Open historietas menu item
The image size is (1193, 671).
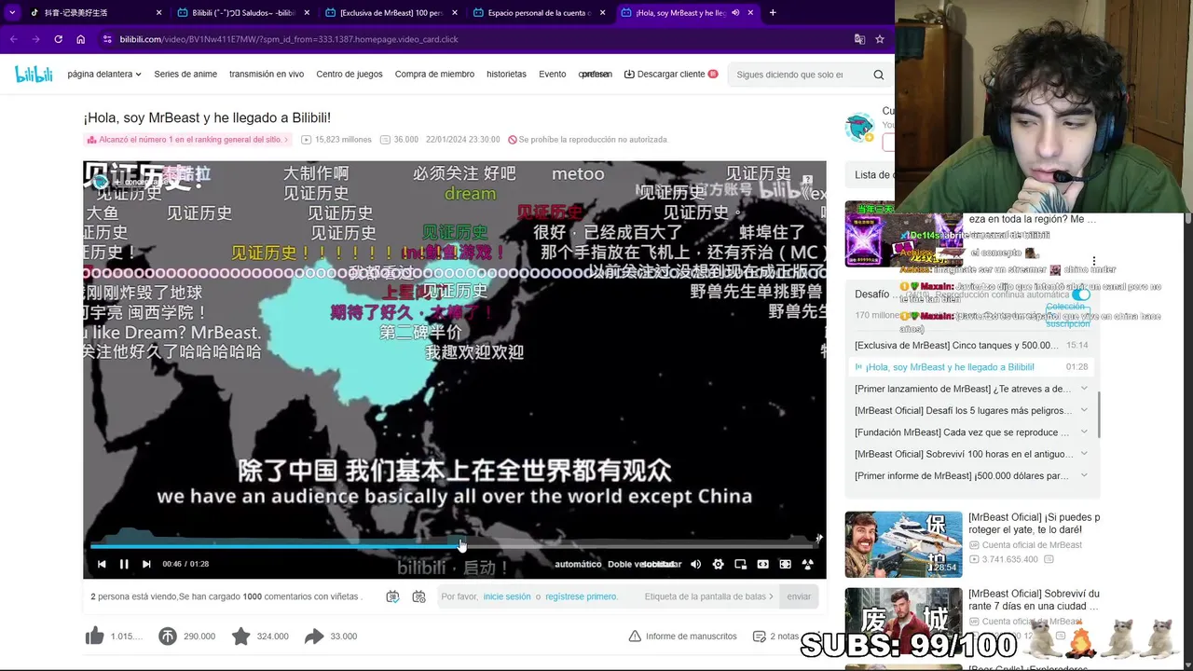tap(506, 74)
